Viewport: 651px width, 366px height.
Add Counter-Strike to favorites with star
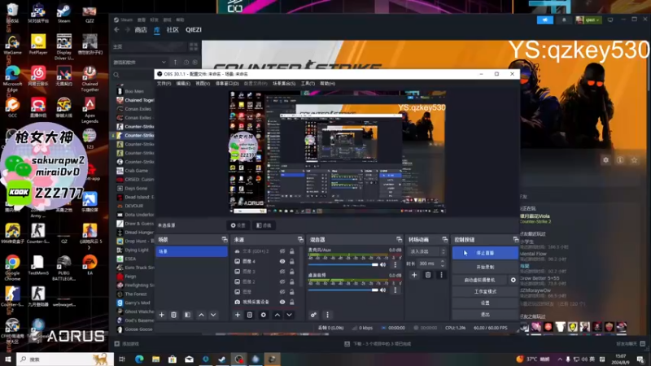(634, 159)
